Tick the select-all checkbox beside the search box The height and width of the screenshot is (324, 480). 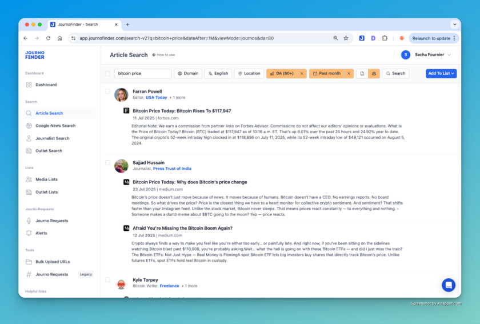click(107, 74)
